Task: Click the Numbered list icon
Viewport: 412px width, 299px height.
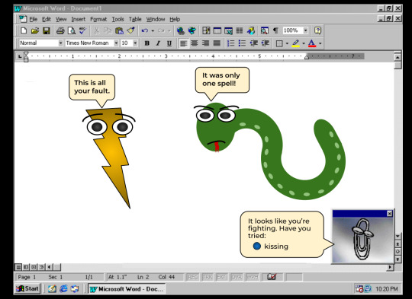Action: point(230,43)
